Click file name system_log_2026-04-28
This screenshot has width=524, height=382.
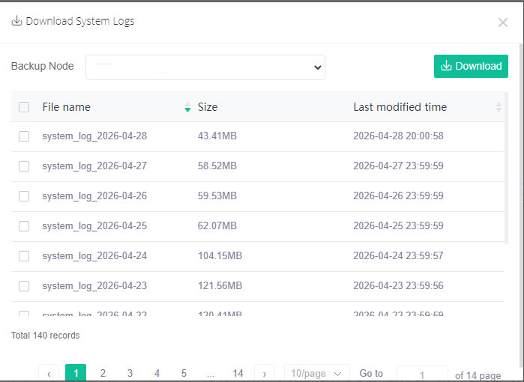(94, 136)
